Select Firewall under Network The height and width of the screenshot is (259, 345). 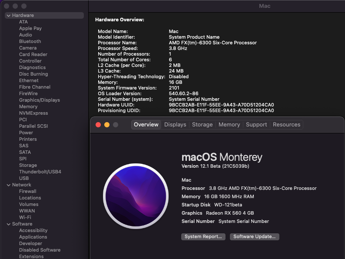28,192
